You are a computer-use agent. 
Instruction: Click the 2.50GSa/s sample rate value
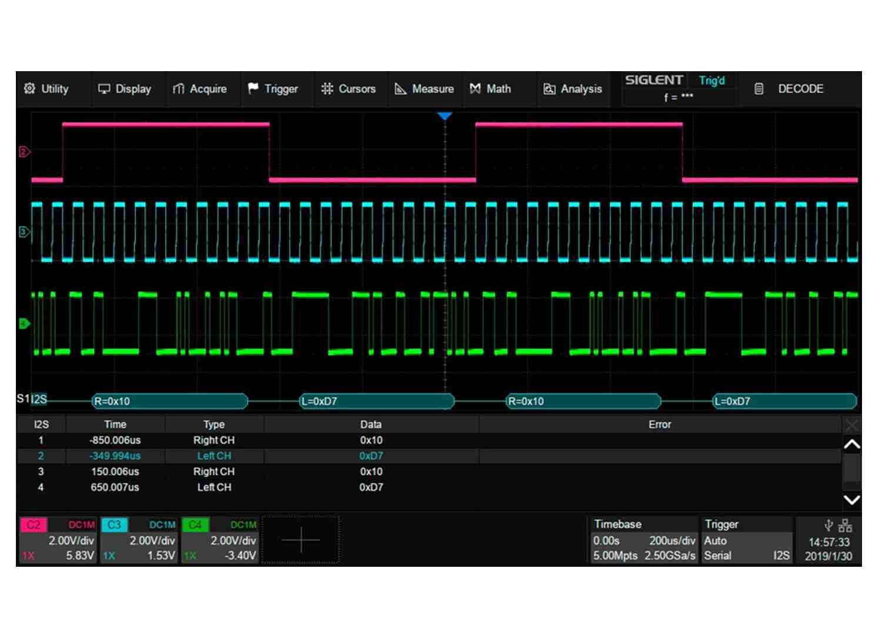click(x=670, y=556)
